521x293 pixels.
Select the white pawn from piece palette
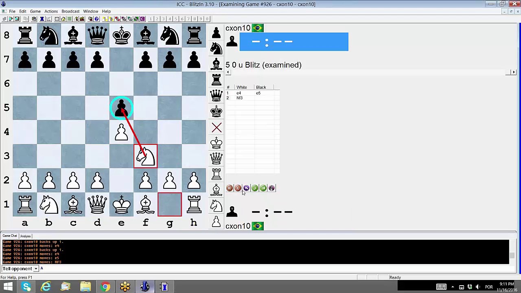[216, 222]
